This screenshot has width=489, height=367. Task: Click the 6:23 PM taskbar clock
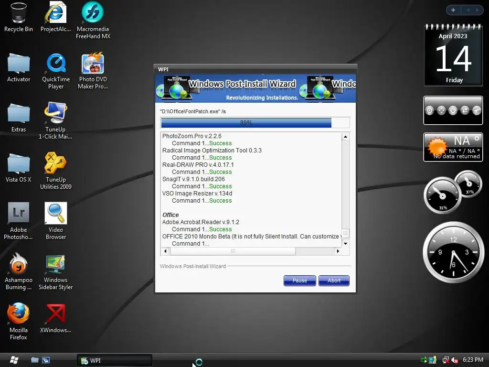(473, 360)
